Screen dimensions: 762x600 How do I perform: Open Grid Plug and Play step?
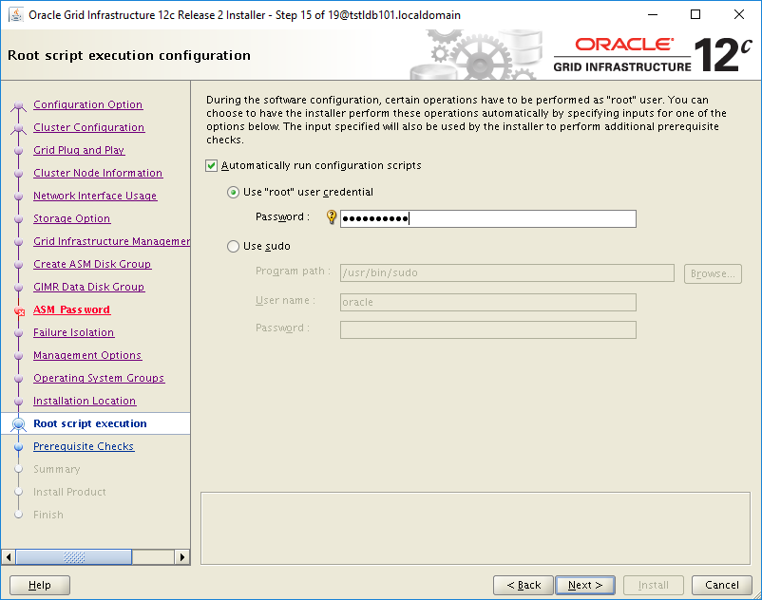[79, 151]
